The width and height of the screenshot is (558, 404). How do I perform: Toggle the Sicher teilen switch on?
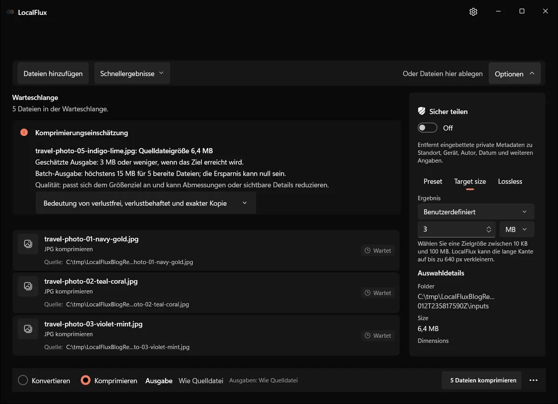pyautogui.click(x=427, y=128)
